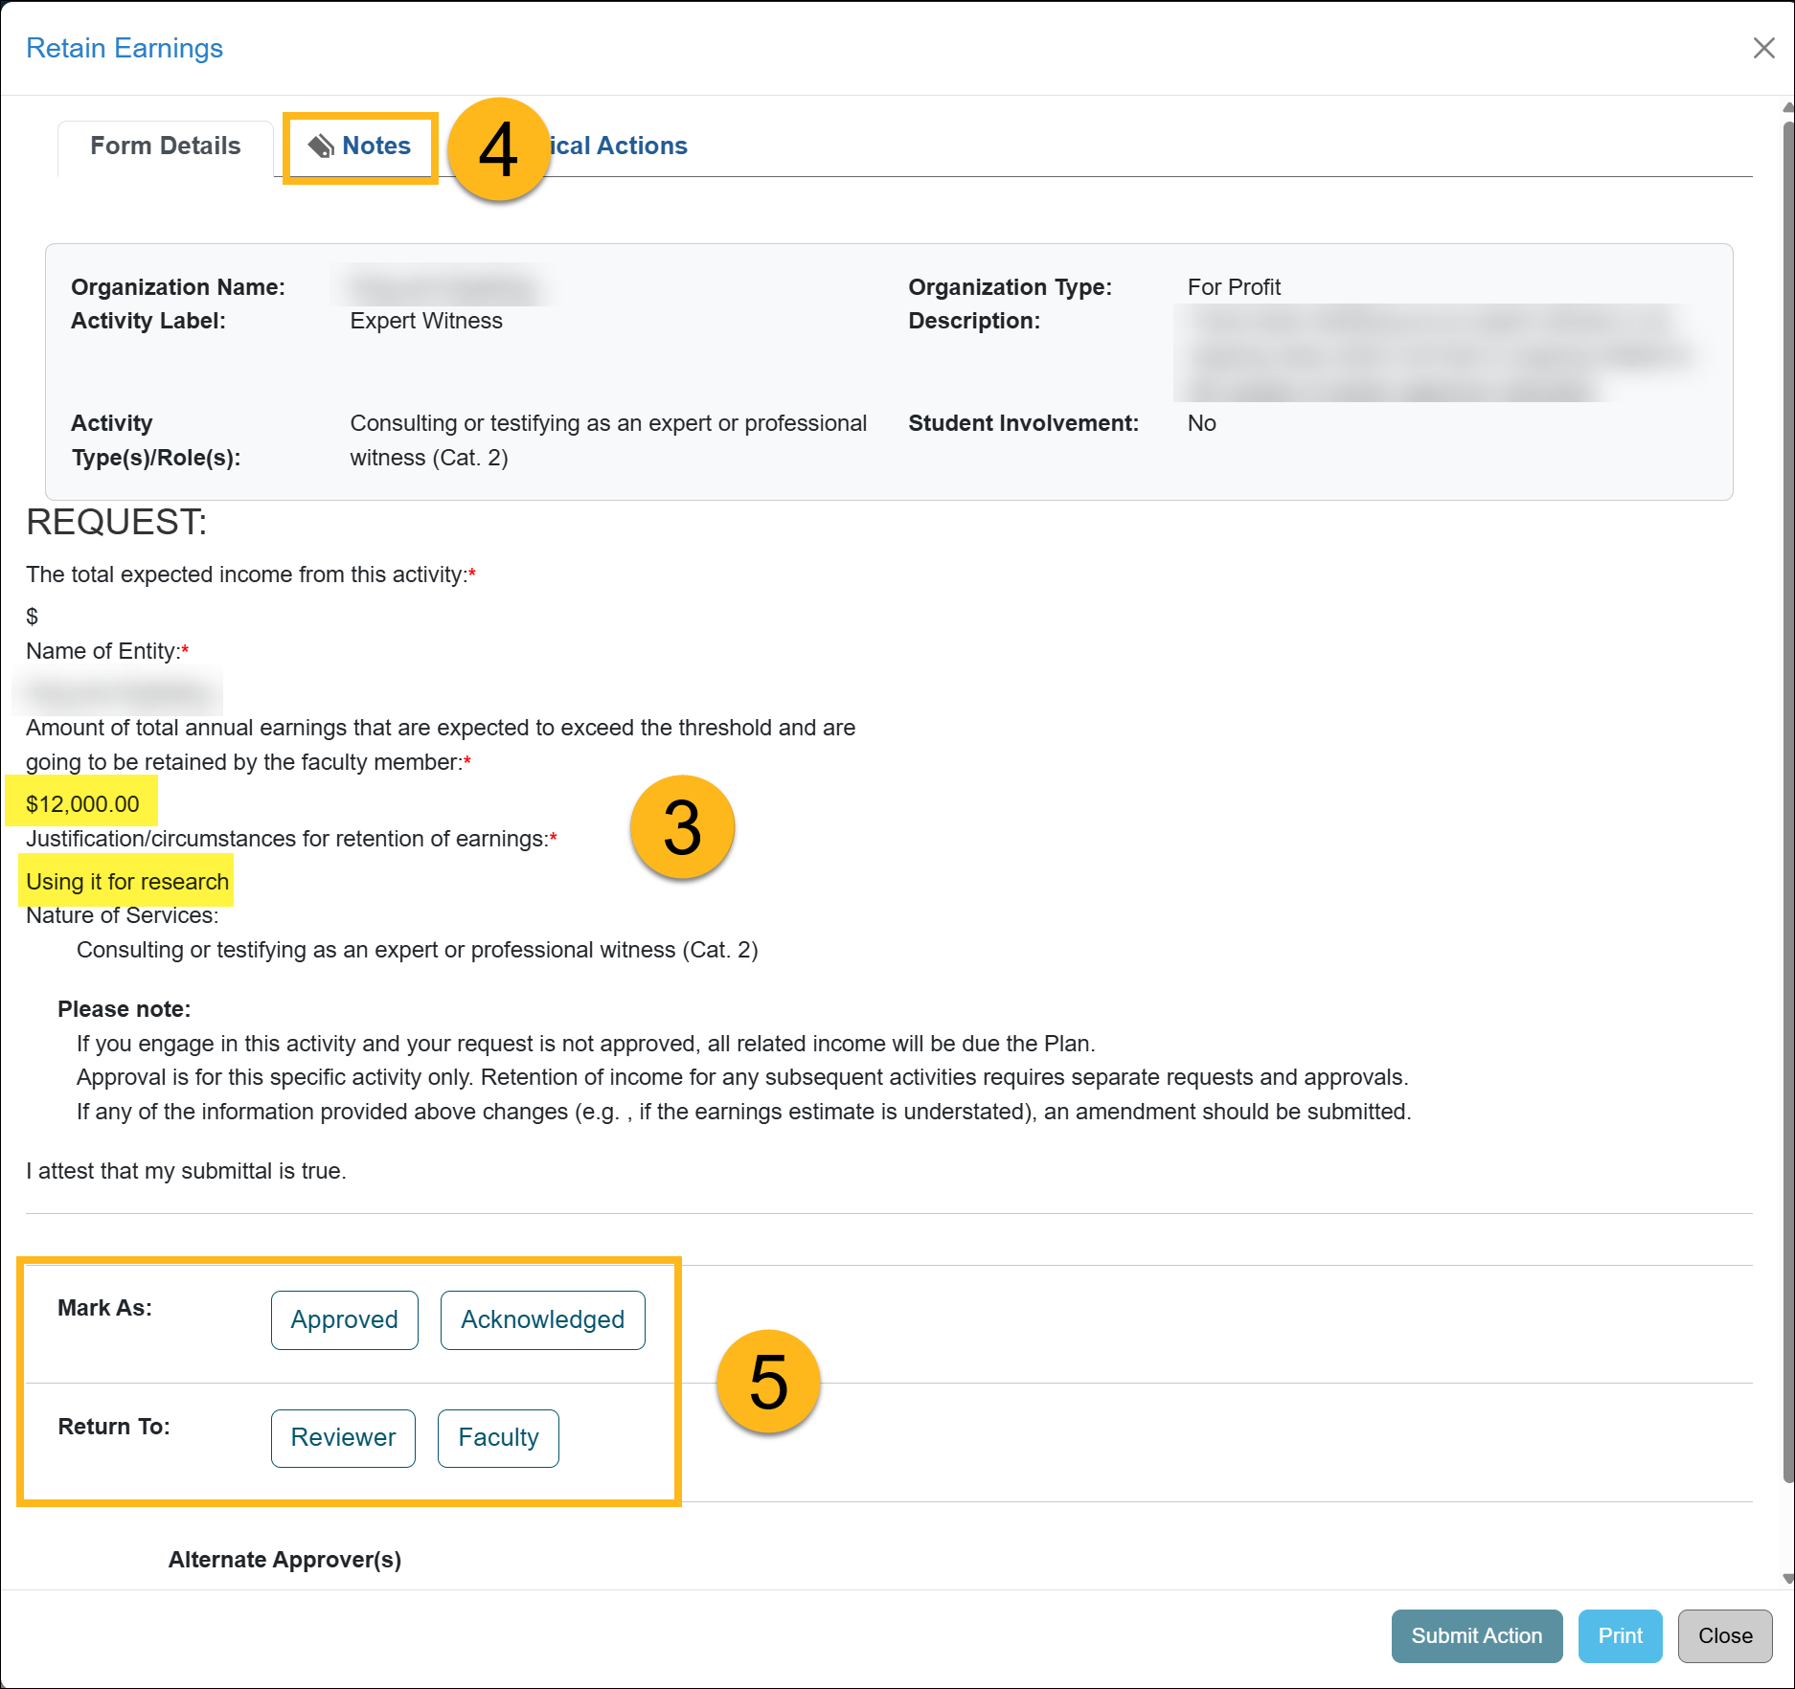The height and width of the screenshot is (1689, 1795).
Task: Select the highlighted $12,000.00 amount
Action: pos(82,803)
